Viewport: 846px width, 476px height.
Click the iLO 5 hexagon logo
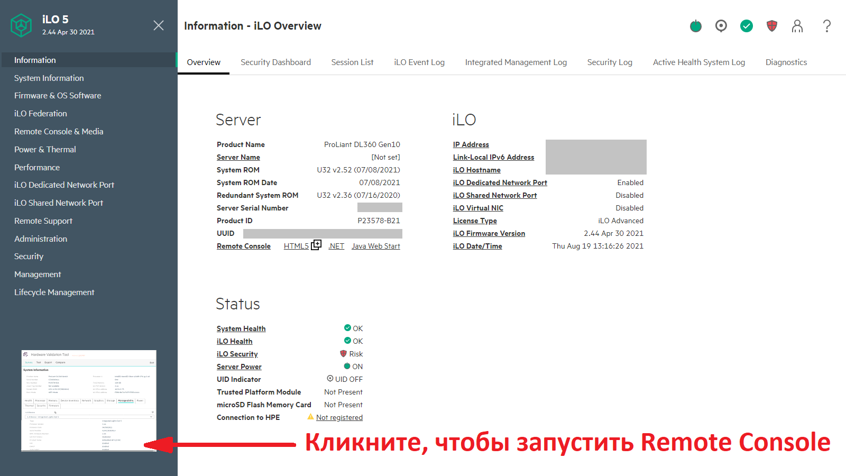tap(21, 25)
